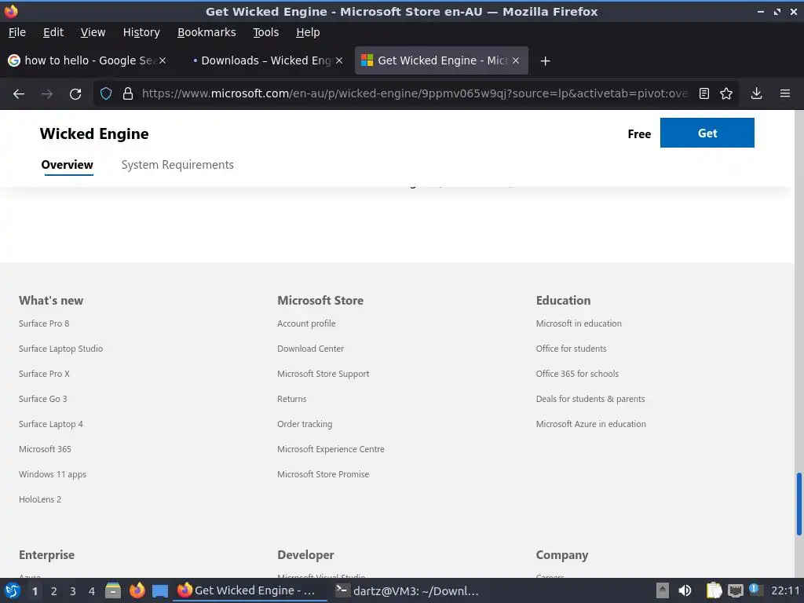Open the Download Center link

tap(311, 349)
